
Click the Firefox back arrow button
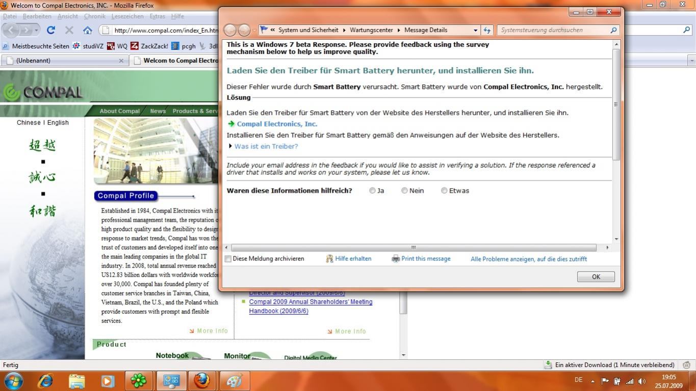pyautogui.click(x=11, y=30)
